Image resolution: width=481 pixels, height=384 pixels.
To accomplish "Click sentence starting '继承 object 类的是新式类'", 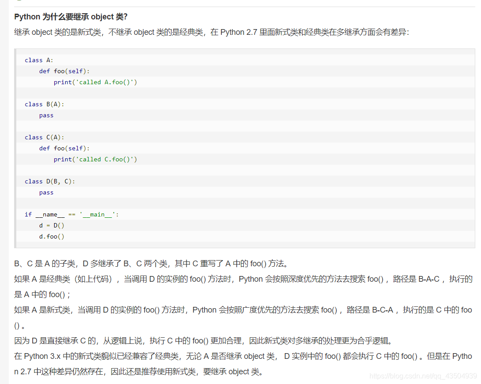I will [x=212, y=32].
